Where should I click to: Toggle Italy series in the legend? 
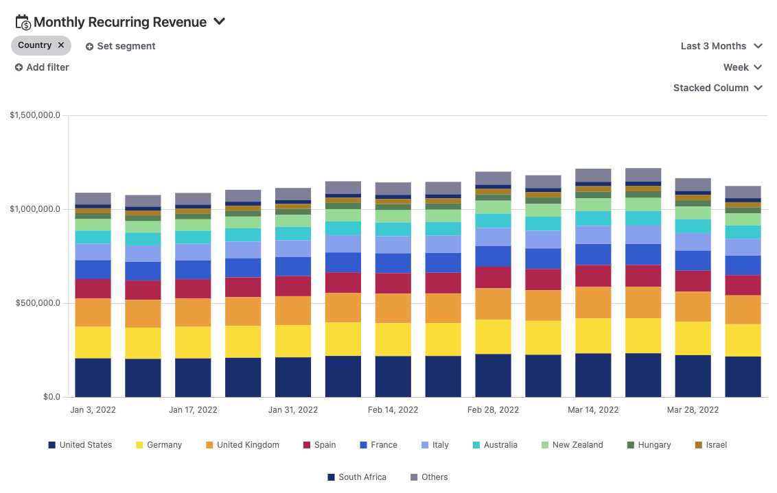point(435,445)
